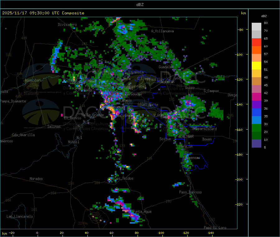
Task: Click the Soitue place label
Action: click(165, 139)
